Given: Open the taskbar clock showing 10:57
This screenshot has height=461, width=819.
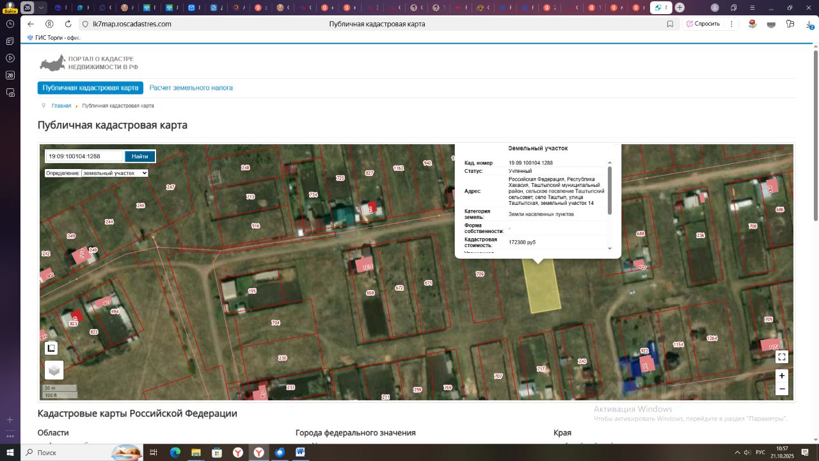Looking at the screenshot, I should [782, 452].
